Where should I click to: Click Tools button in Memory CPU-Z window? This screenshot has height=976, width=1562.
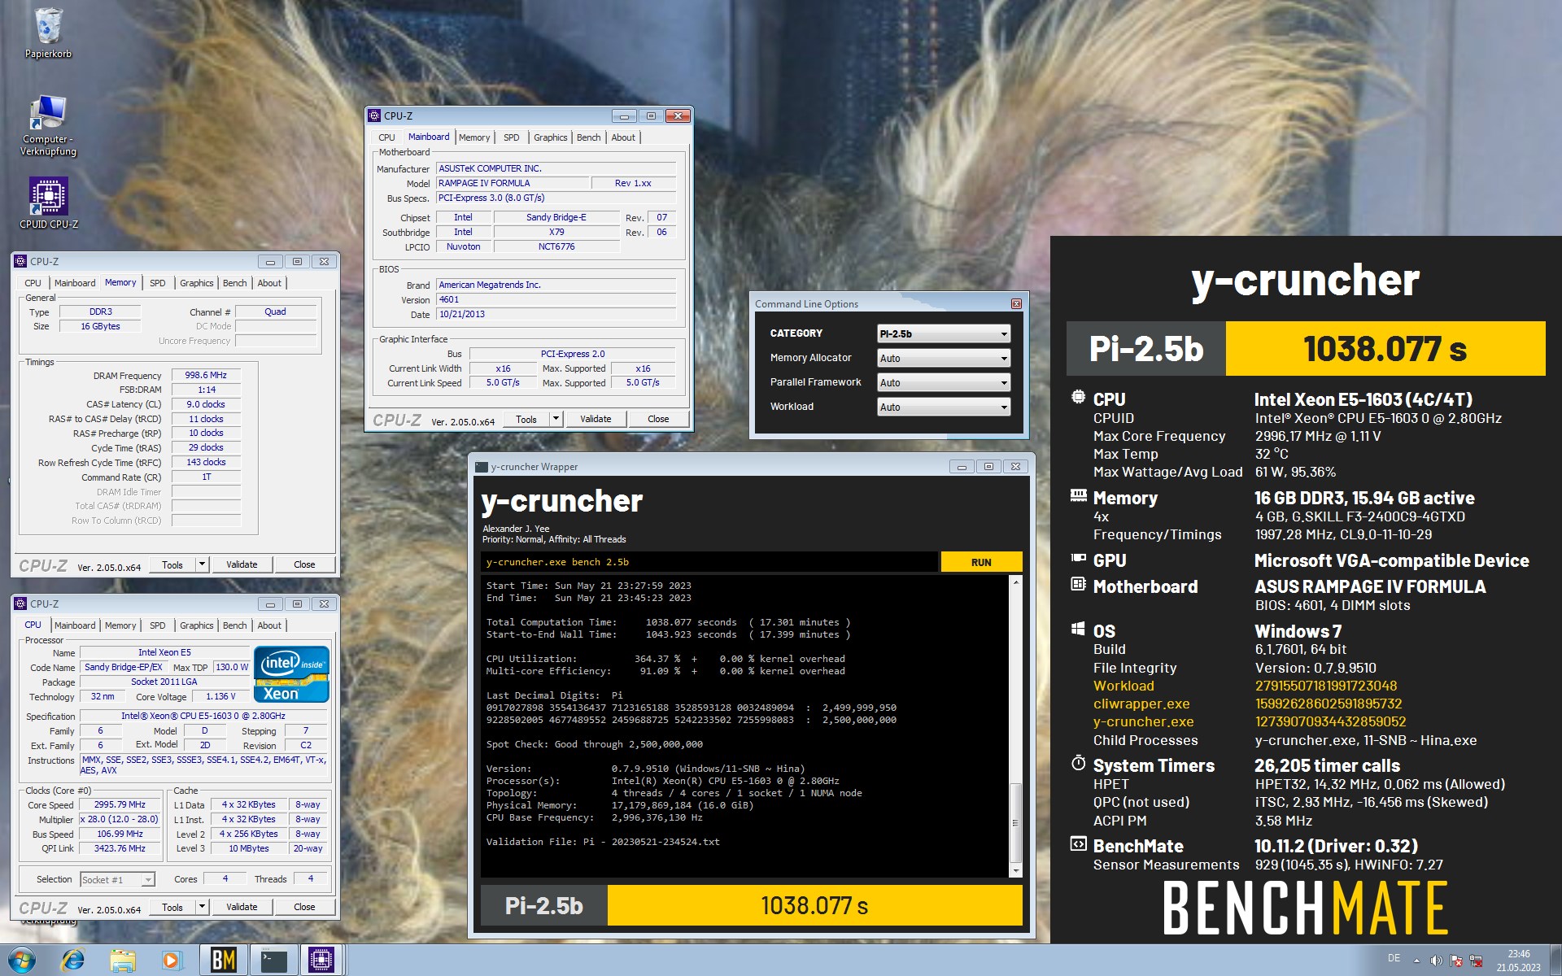click(x=172, y=564)
